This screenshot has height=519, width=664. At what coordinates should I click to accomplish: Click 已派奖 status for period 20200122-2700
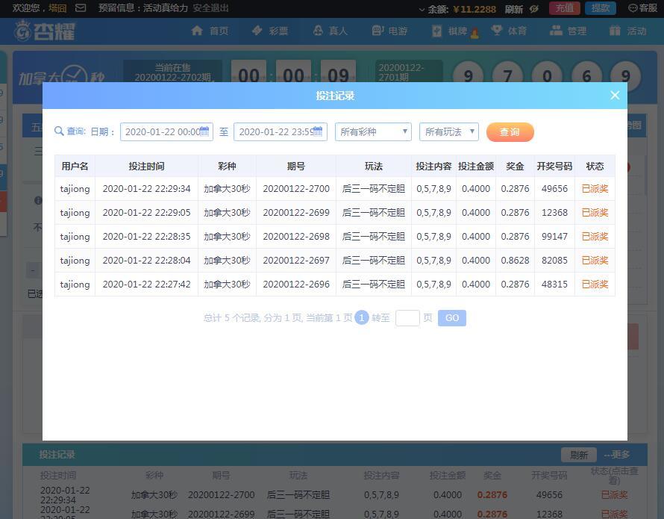(x=595, y=189)
